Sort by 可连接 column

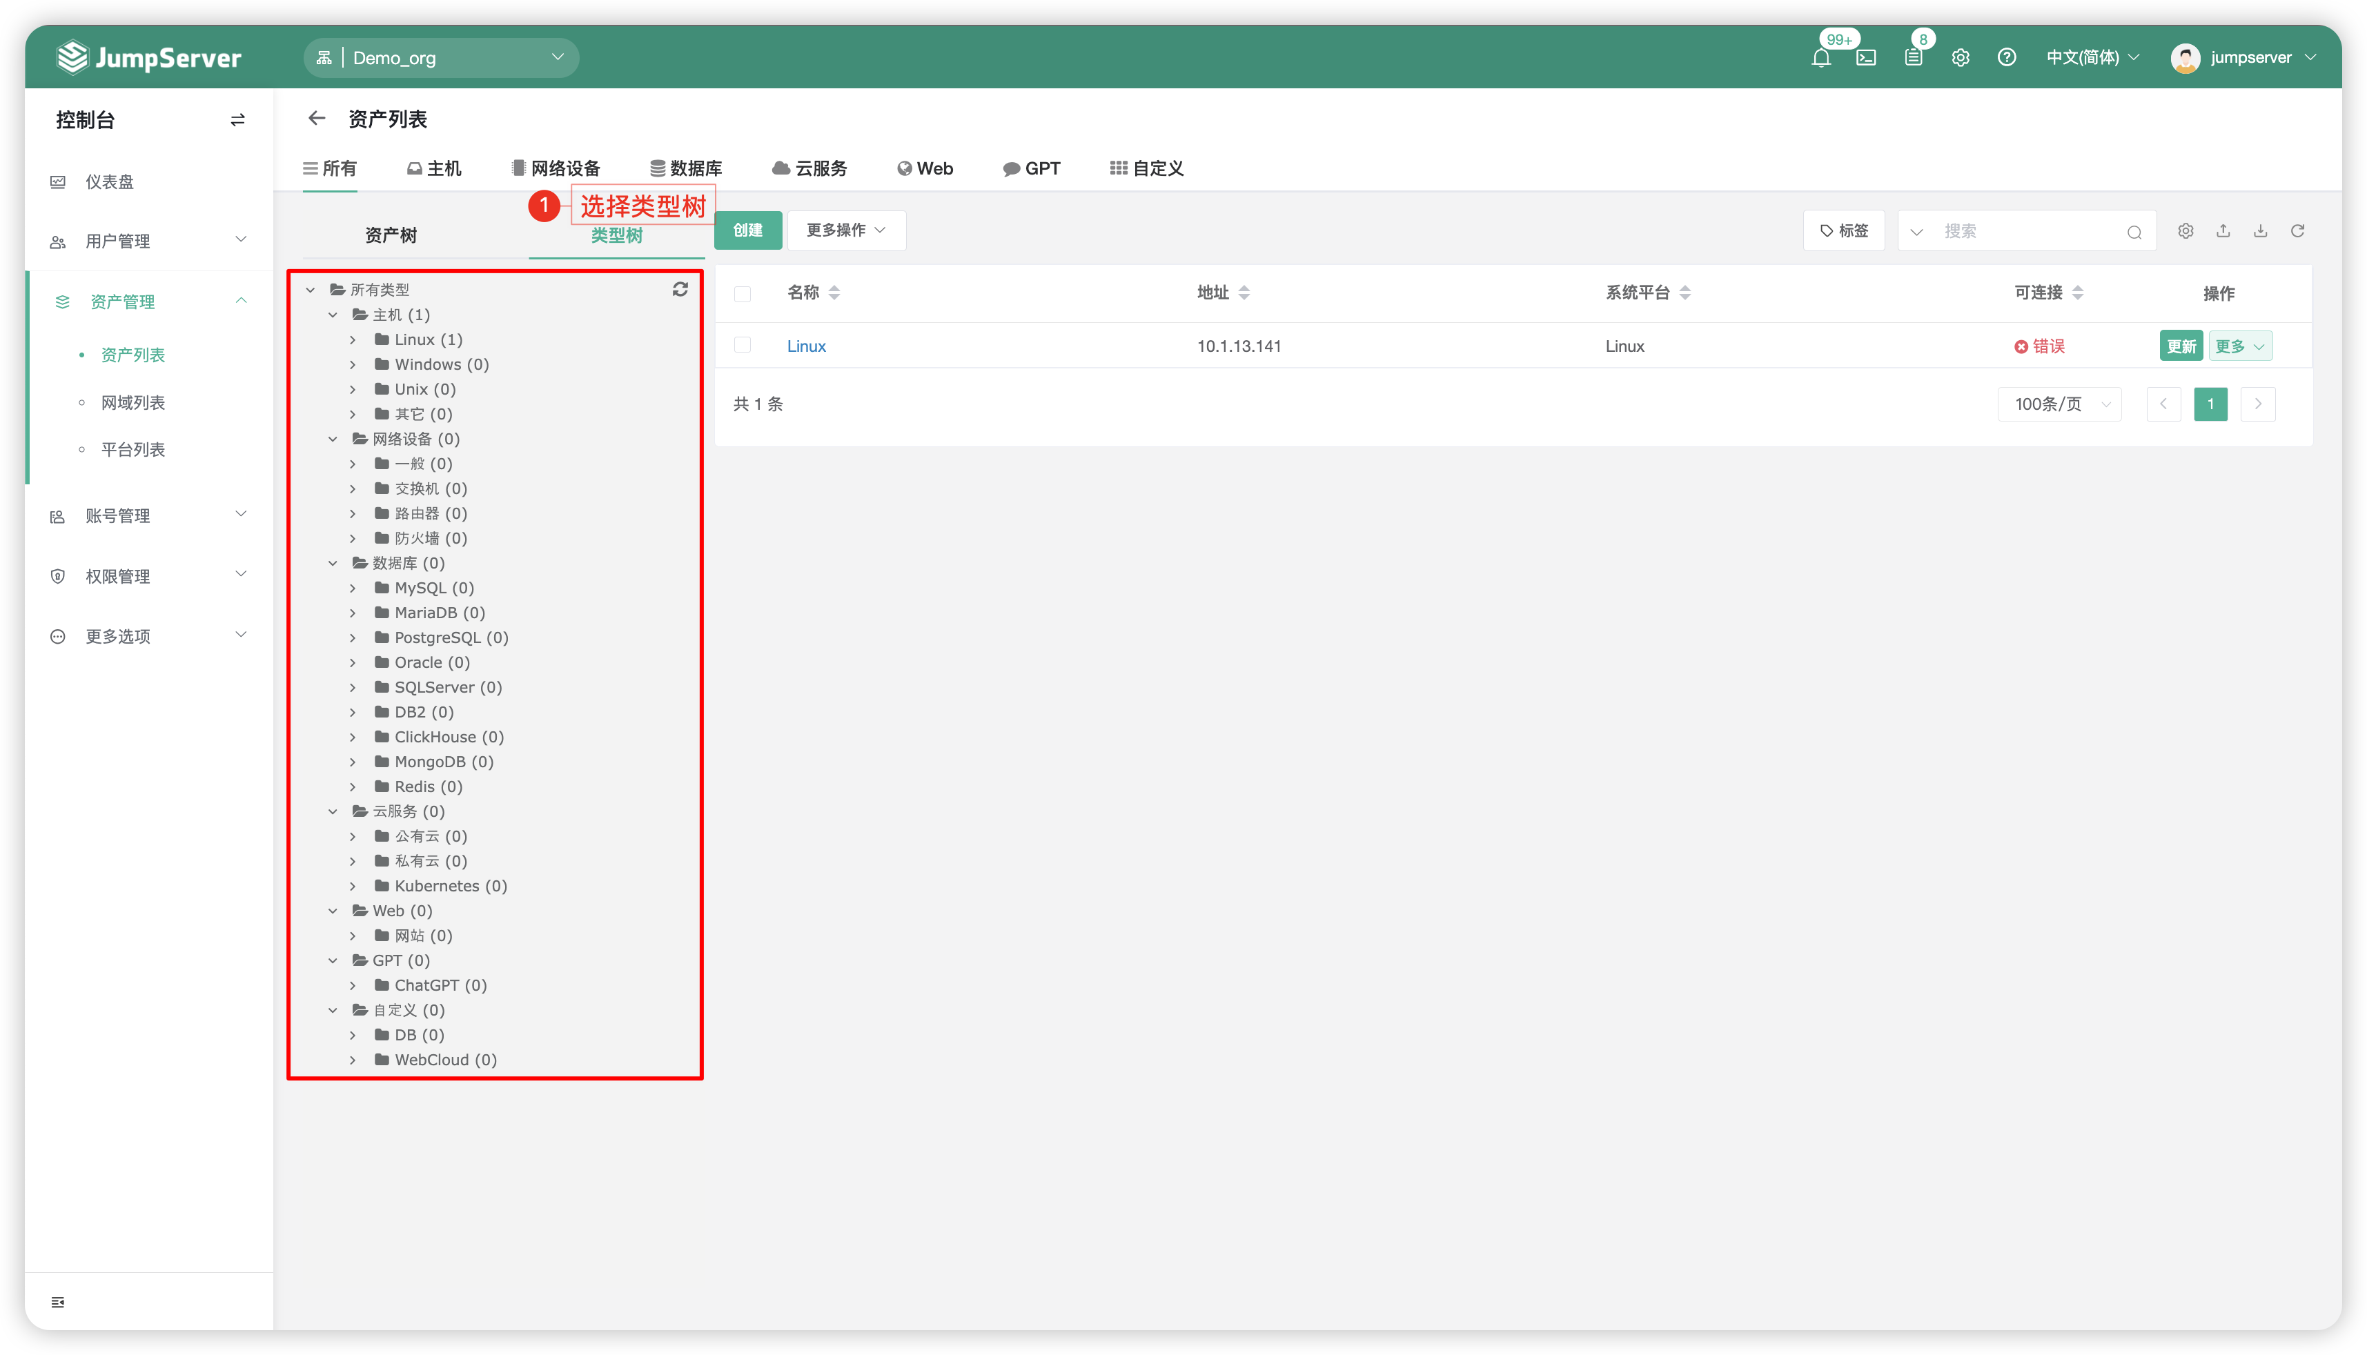click(2078, 293)
